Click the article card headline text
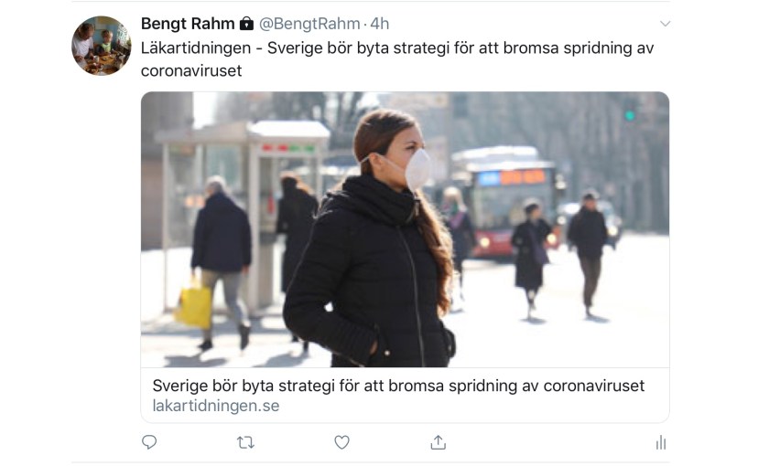Viewport: 769px width, 466px height. (x=398, y=386)
